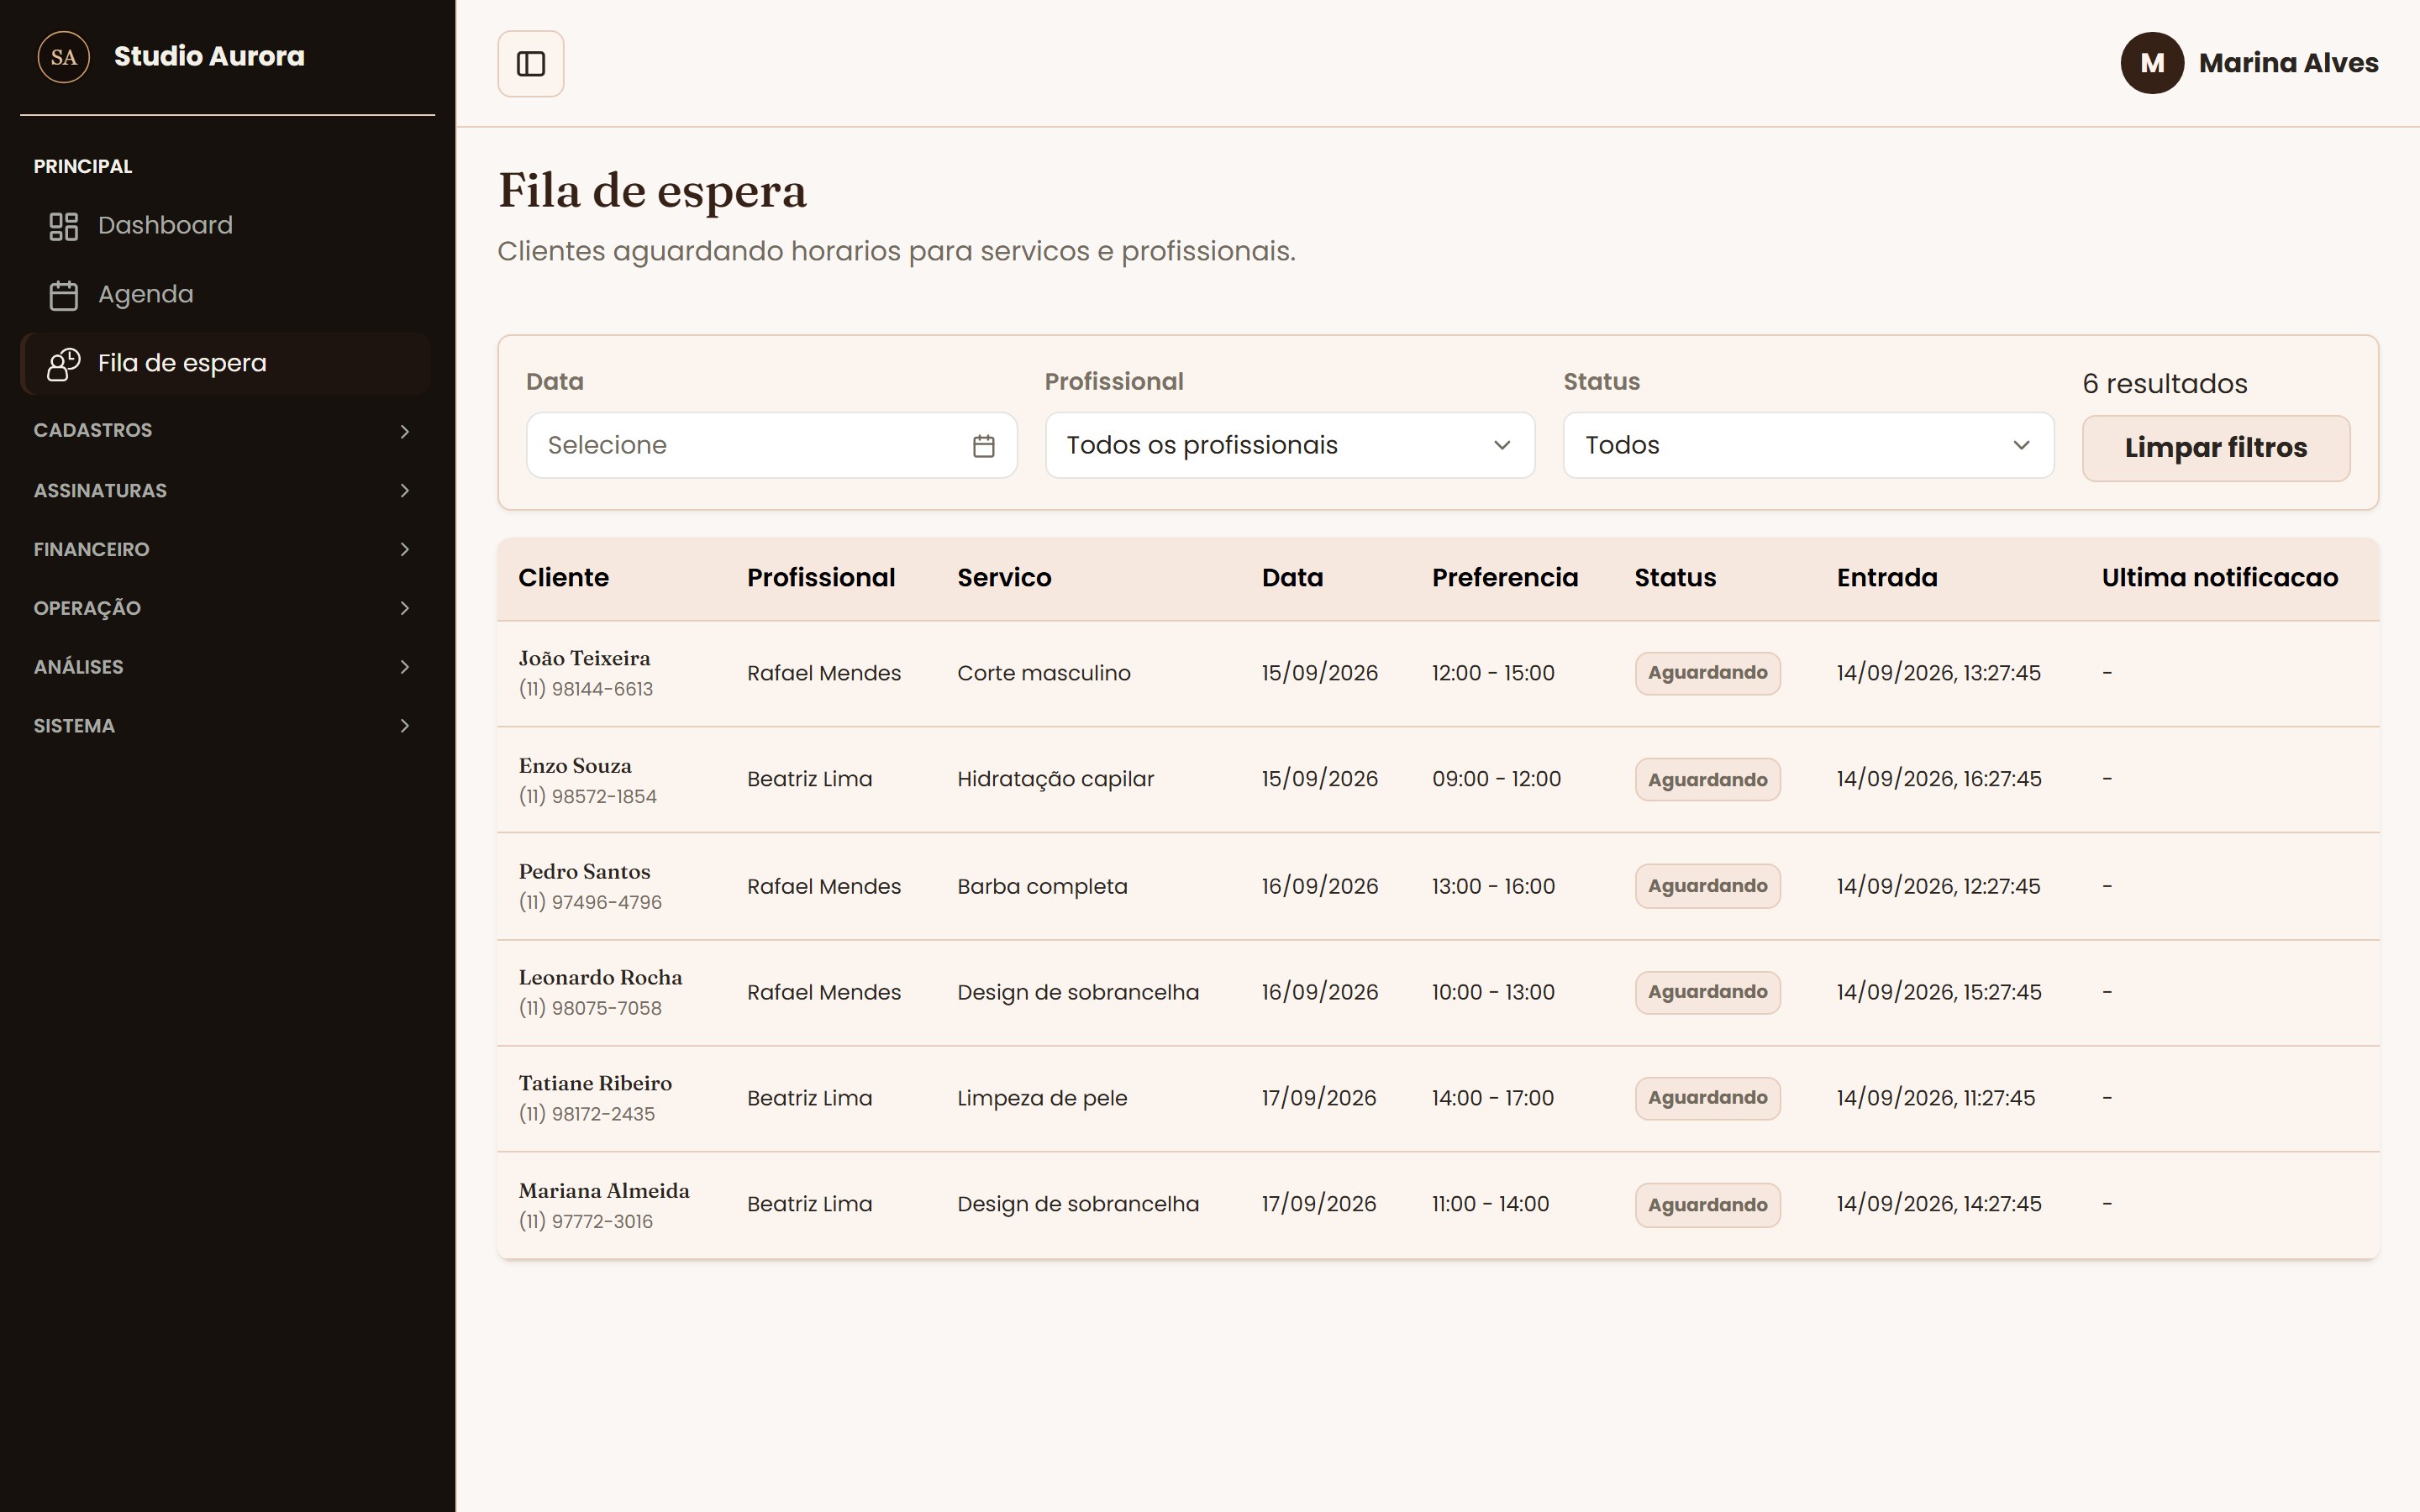Screen dimensions: 2420x1512
Task: Click the Cliente column header
Action: [563, 578]
